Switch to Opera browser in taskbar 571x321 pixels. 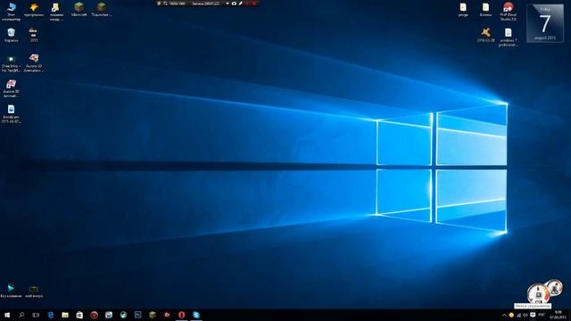click(x=182, y=315)
